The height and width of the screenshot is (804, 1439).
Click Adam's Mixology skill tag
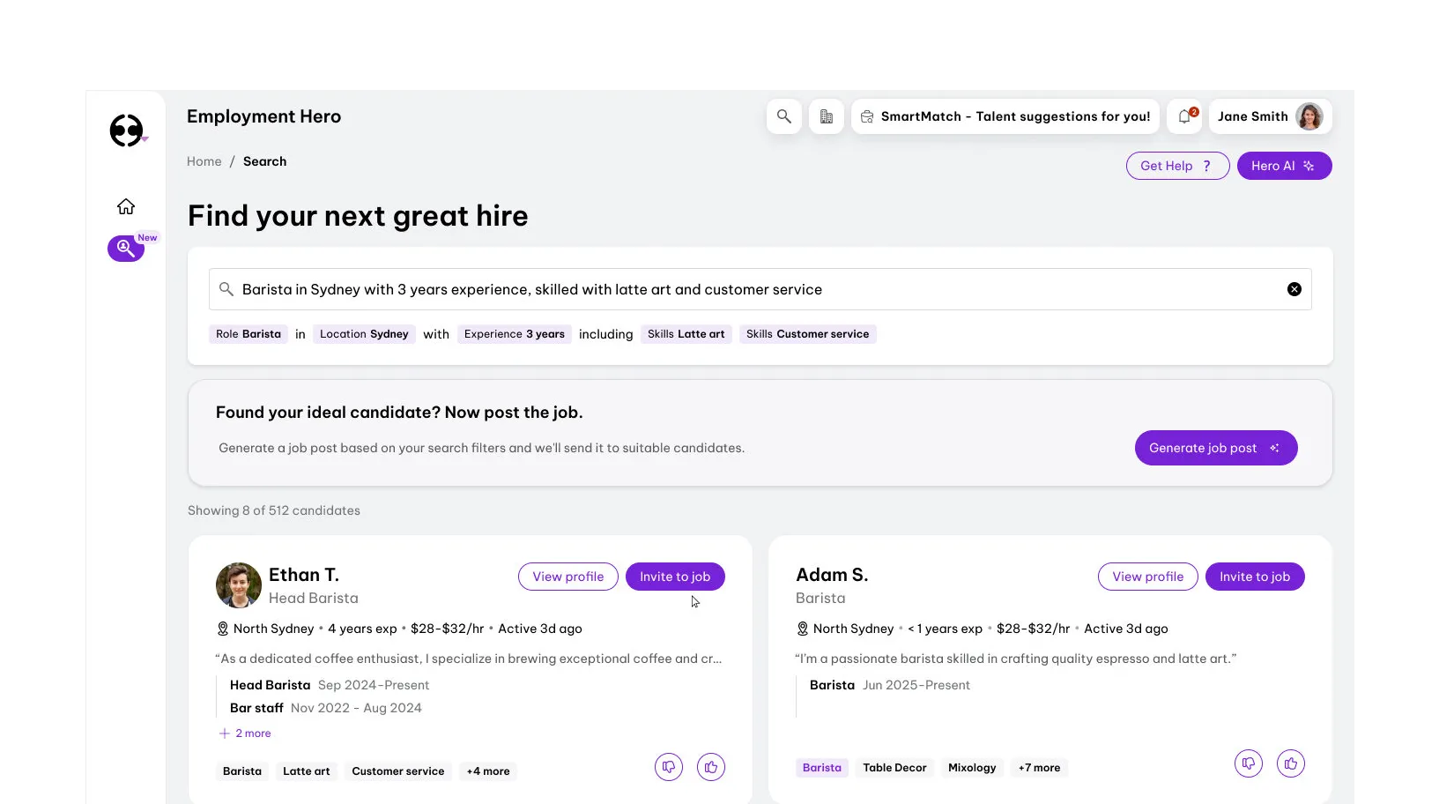click(x=972, y=768)
